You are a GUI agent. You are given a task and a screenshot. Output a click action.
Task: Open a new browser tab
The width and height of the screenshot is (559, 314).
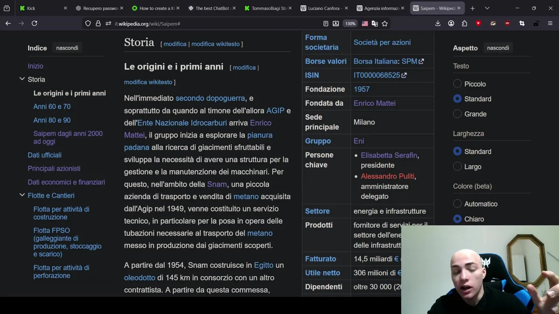[473, 8]
